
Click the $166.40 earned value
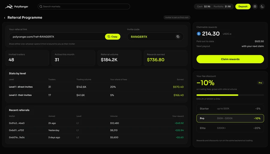click(178, 95)
